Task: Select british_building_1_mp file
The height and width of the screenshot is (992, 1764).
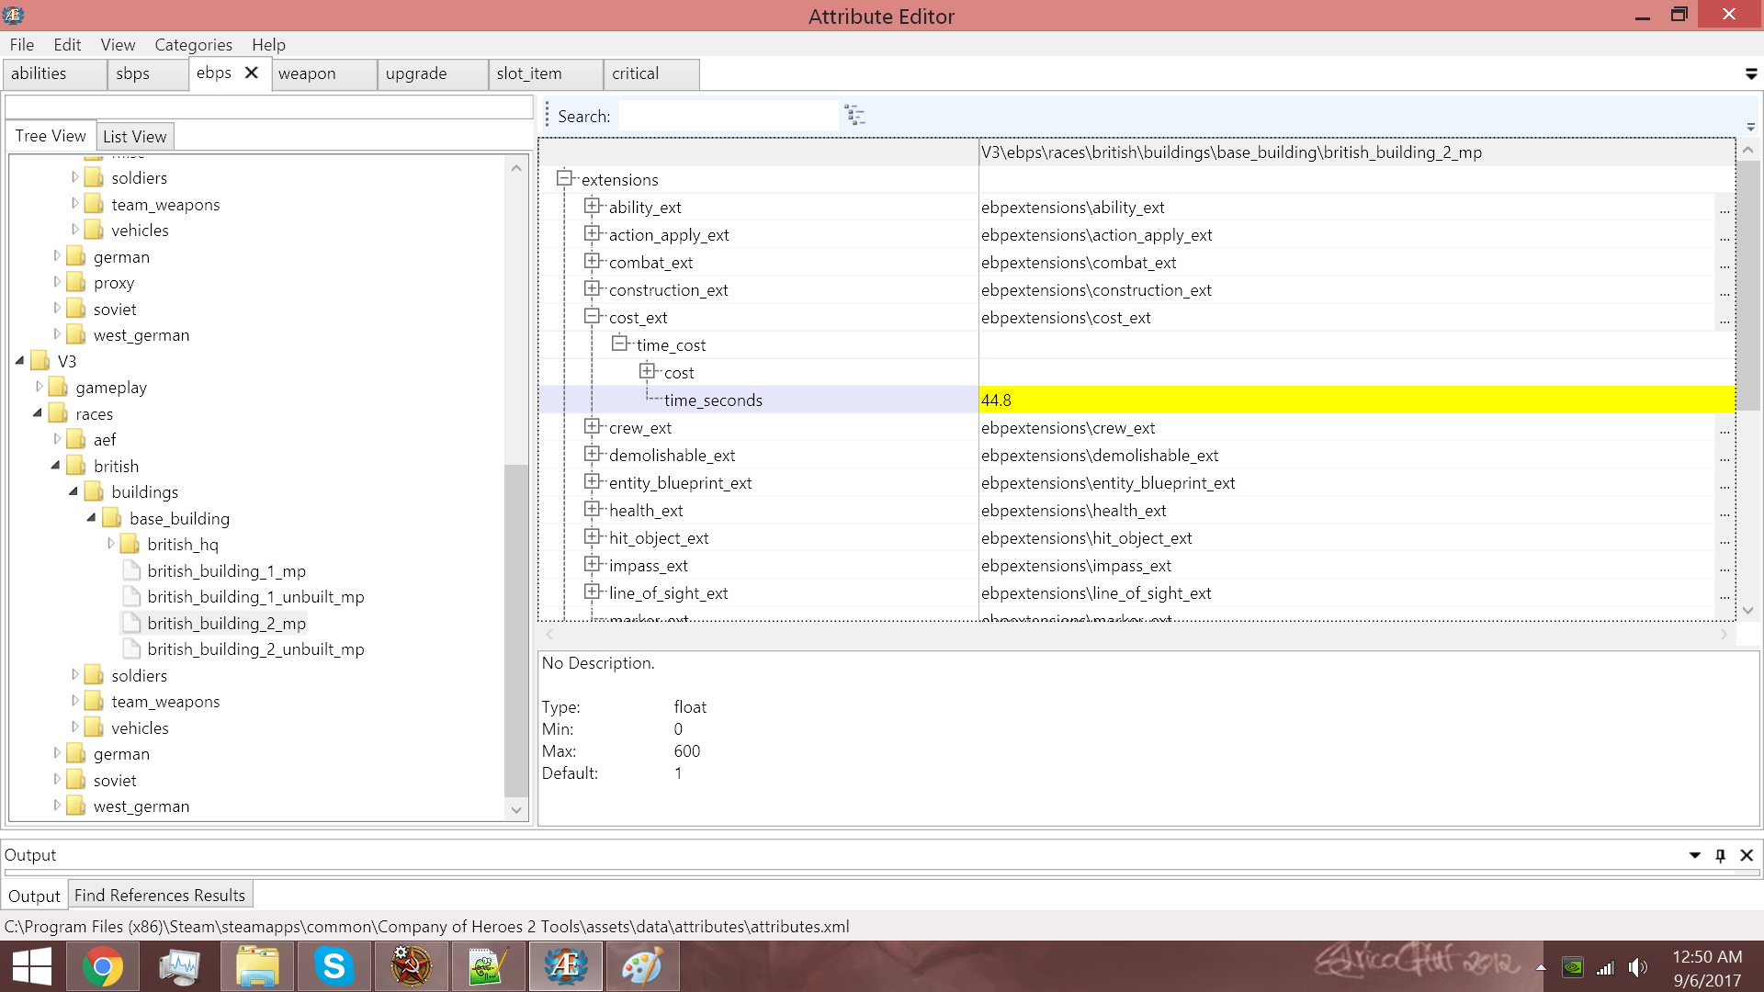Action: pos(226,570)
